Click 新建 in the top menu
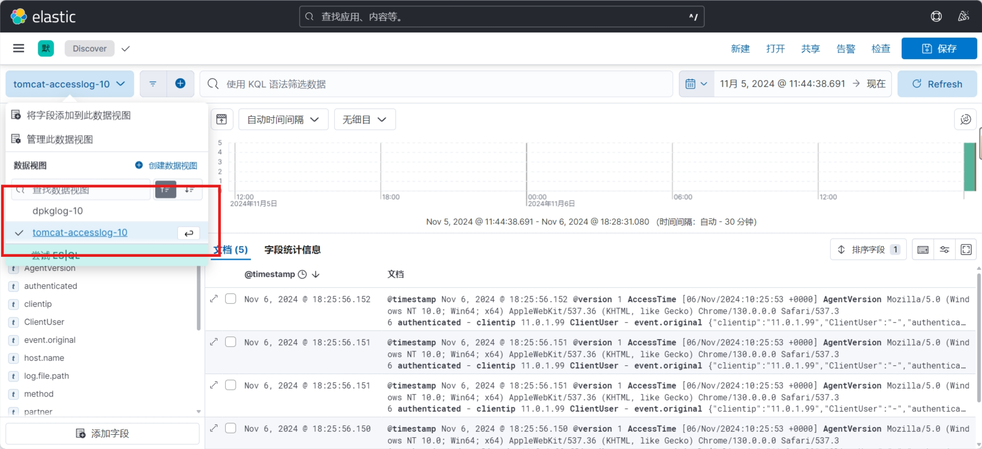 (x=740, y=48)
